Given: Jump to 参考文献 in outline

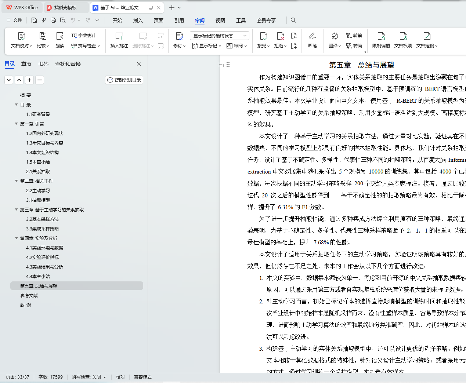Looking at the screenshot, I should [29, 295].
